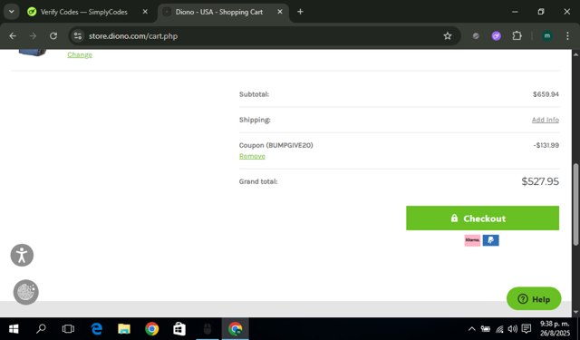The width and height of the screenshot is (580, 340).
Task: Click the scrollbar down arrow
Action: click(x=575, y=313)
